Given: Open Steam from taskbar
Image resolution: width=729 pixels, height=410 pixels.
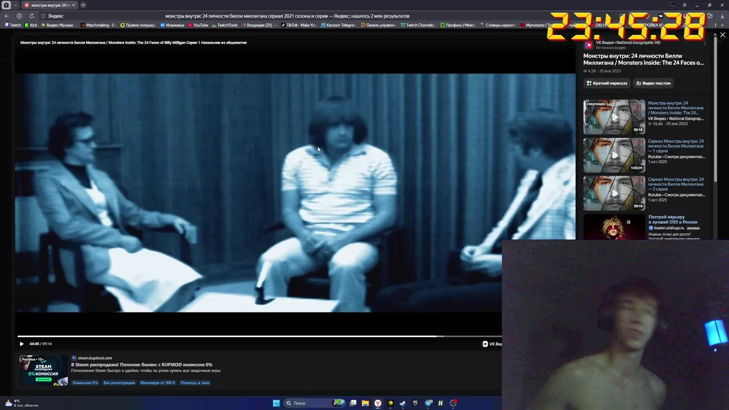Looking at the screenshot, I should 403,403.
